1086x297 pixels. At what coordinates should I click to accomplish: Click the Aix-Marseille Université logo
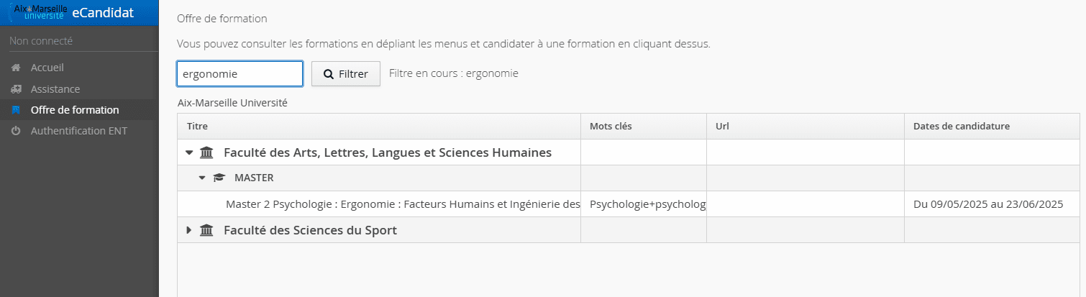[x=38, y=12]
